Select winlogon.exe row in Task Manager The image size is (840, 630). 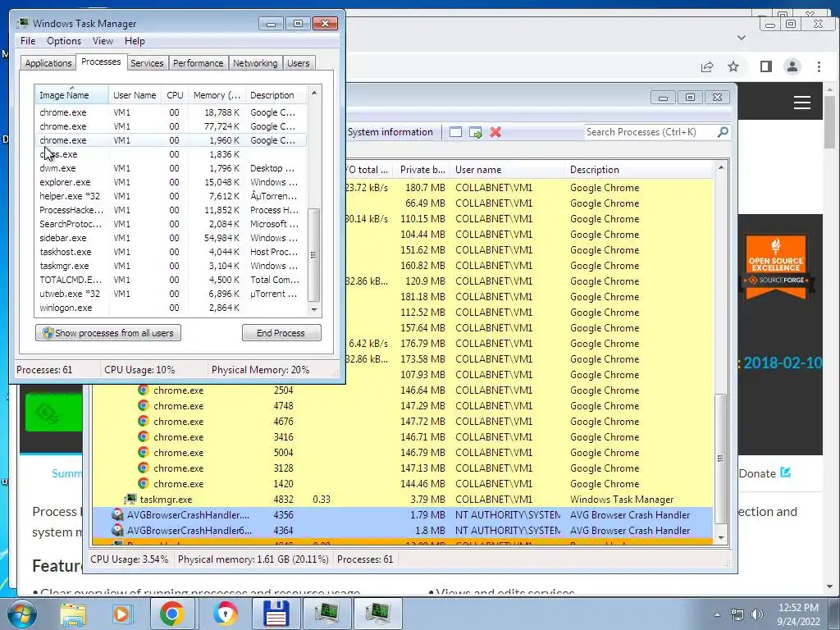tap(171, 308)
